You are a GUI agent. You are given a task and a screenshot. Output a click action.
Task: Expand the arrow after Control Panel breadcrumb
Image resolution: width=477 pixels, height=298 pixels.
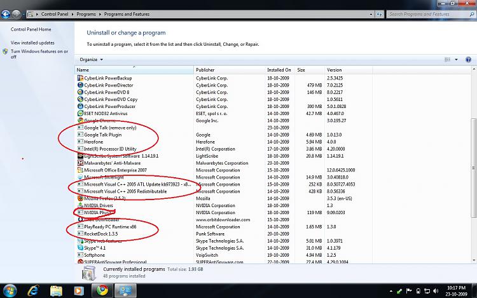[73, 14]
